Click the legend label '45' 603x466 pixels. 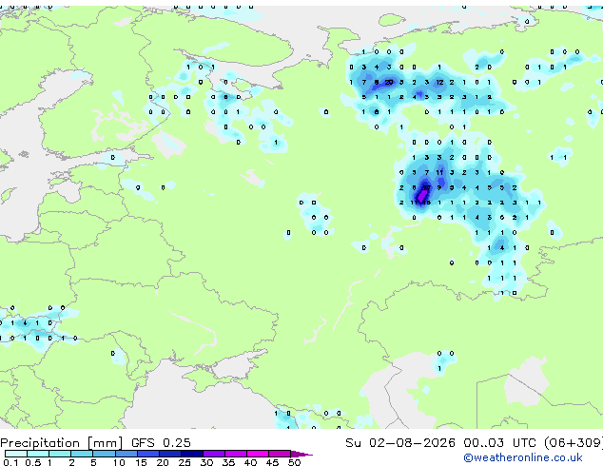click(x=272, y=462)
